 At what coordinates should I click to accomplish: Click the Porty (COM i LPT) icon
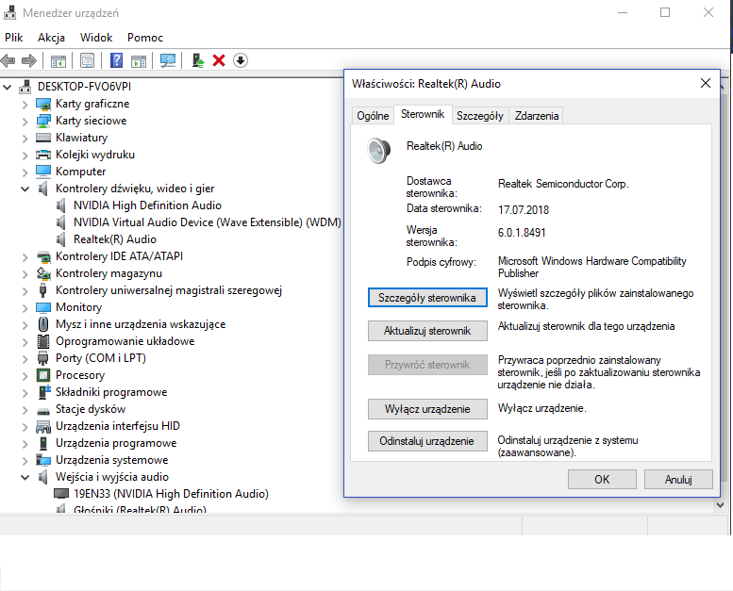coord(42,358)
